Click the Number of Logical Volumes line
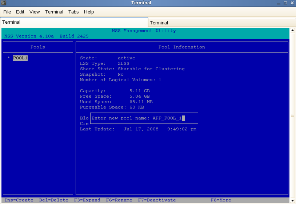 click(x=120, y=80)
